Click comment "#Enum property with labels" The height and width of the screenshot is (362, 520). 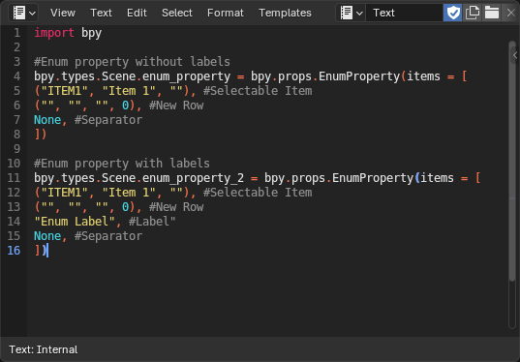click(122, 164)
